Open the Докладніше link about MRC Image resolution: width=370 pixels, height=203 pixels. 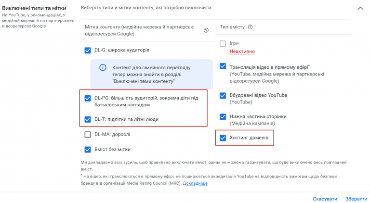195,183
